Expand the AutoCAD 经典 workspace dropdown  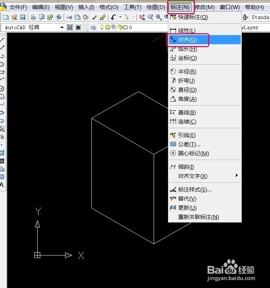pos(62,27)
